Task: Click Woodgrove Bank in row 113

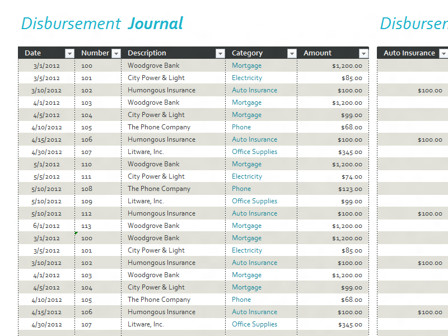Action: [x=153, y=226]
